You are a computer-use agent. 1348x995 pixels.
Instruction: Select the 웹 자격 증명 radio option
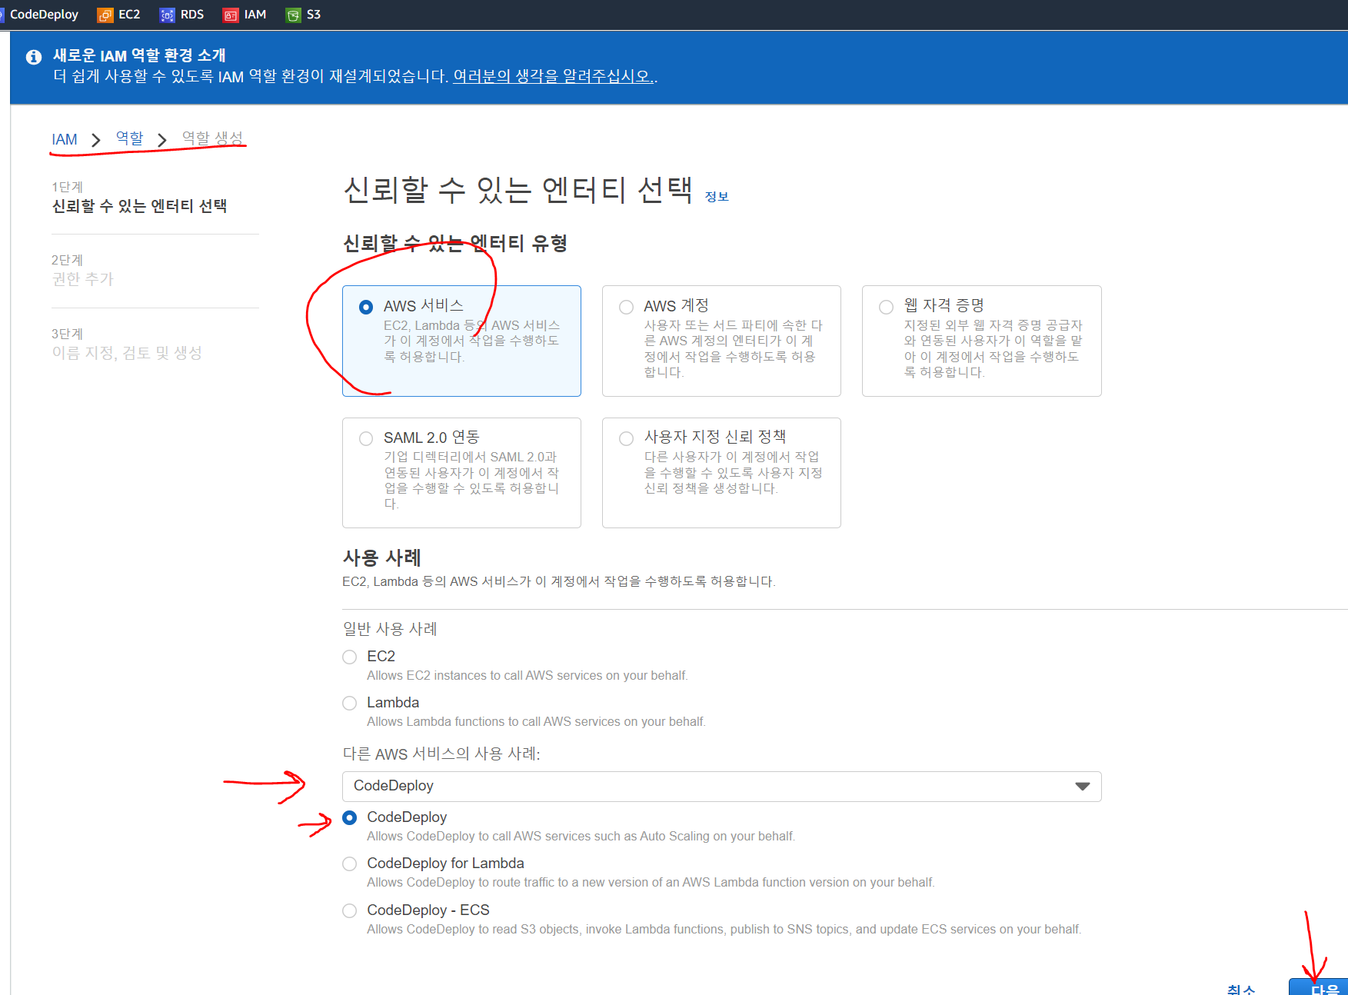(887, 307)
